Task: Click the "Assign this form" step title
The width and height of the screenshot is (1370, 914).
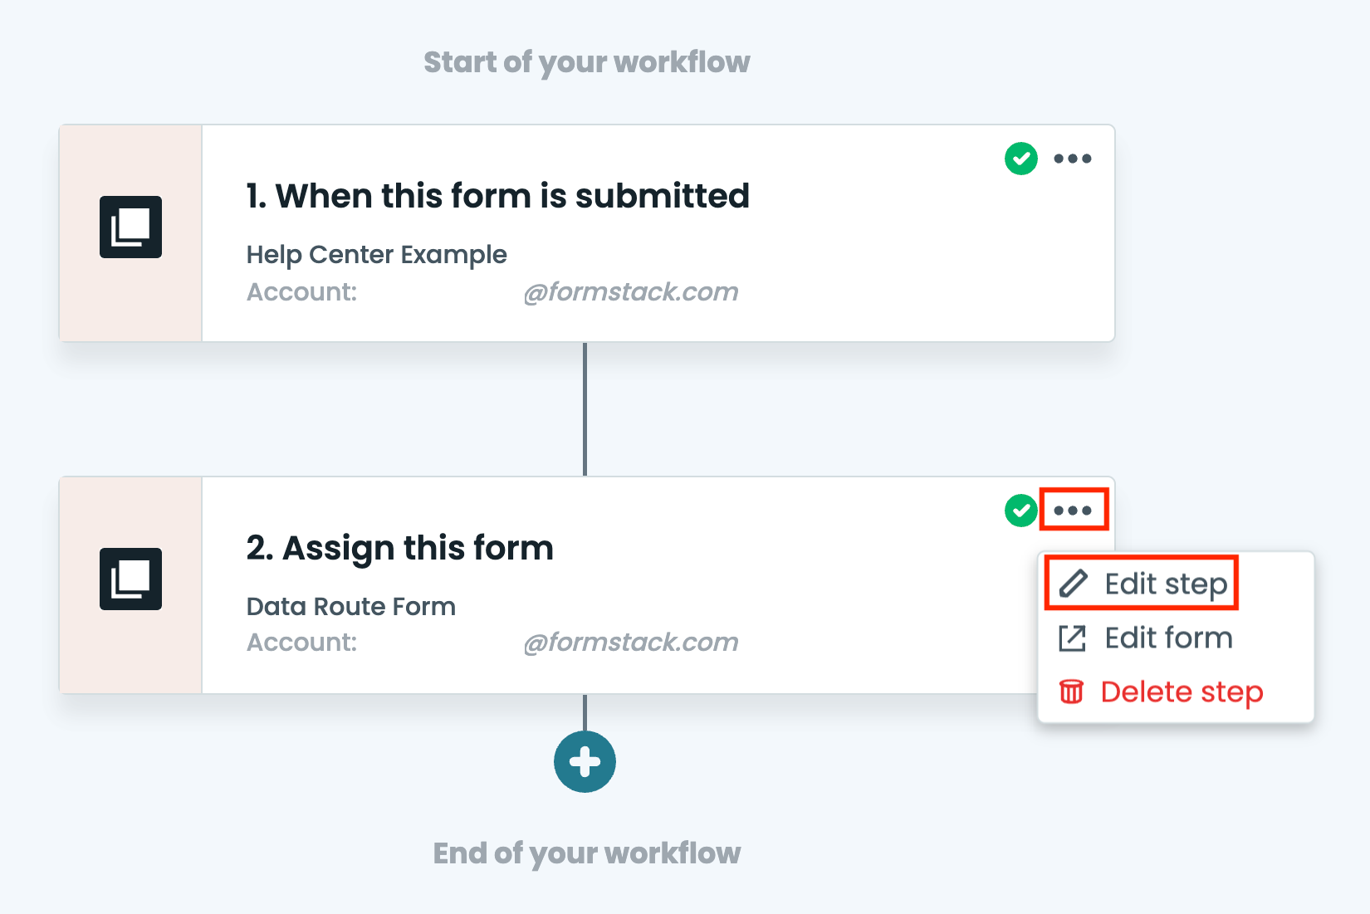Action: (399, 549)
